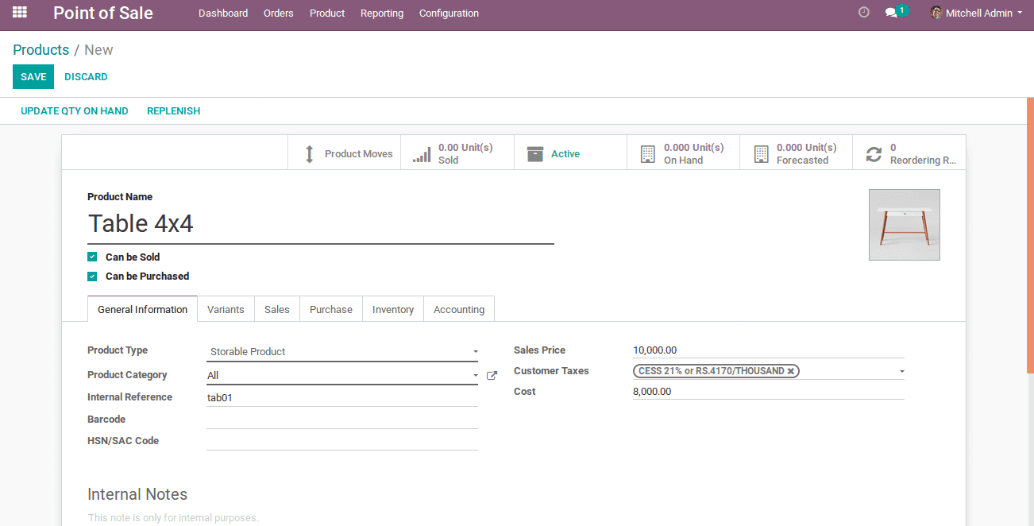
Task: Click the table product image thumbnail
Action: point(905,225)
